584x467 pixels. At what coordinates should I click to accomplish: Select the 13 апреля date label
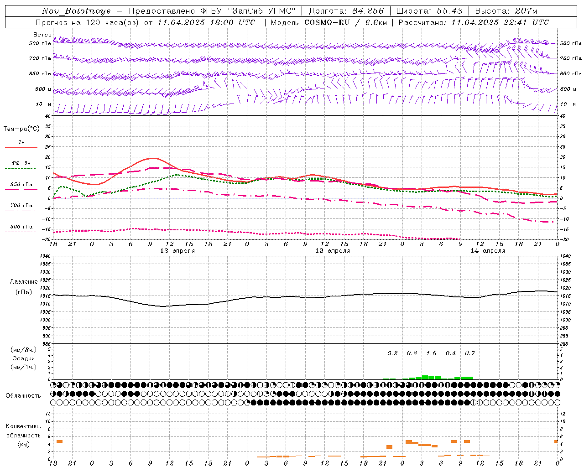click(333, 251)
